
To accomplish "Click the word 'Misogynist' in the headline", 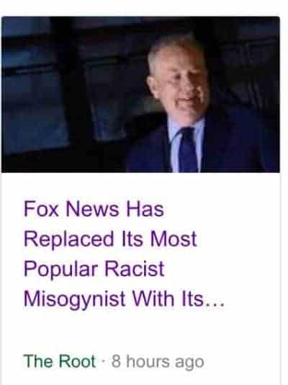I will [x=75, y=301].
